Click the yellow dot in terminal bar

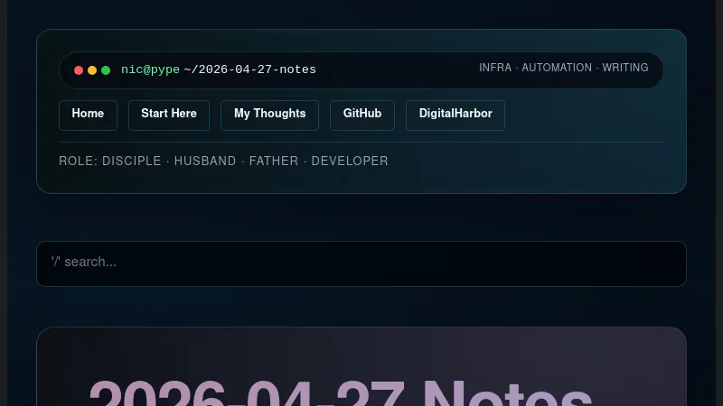click(x=92, y=70)
